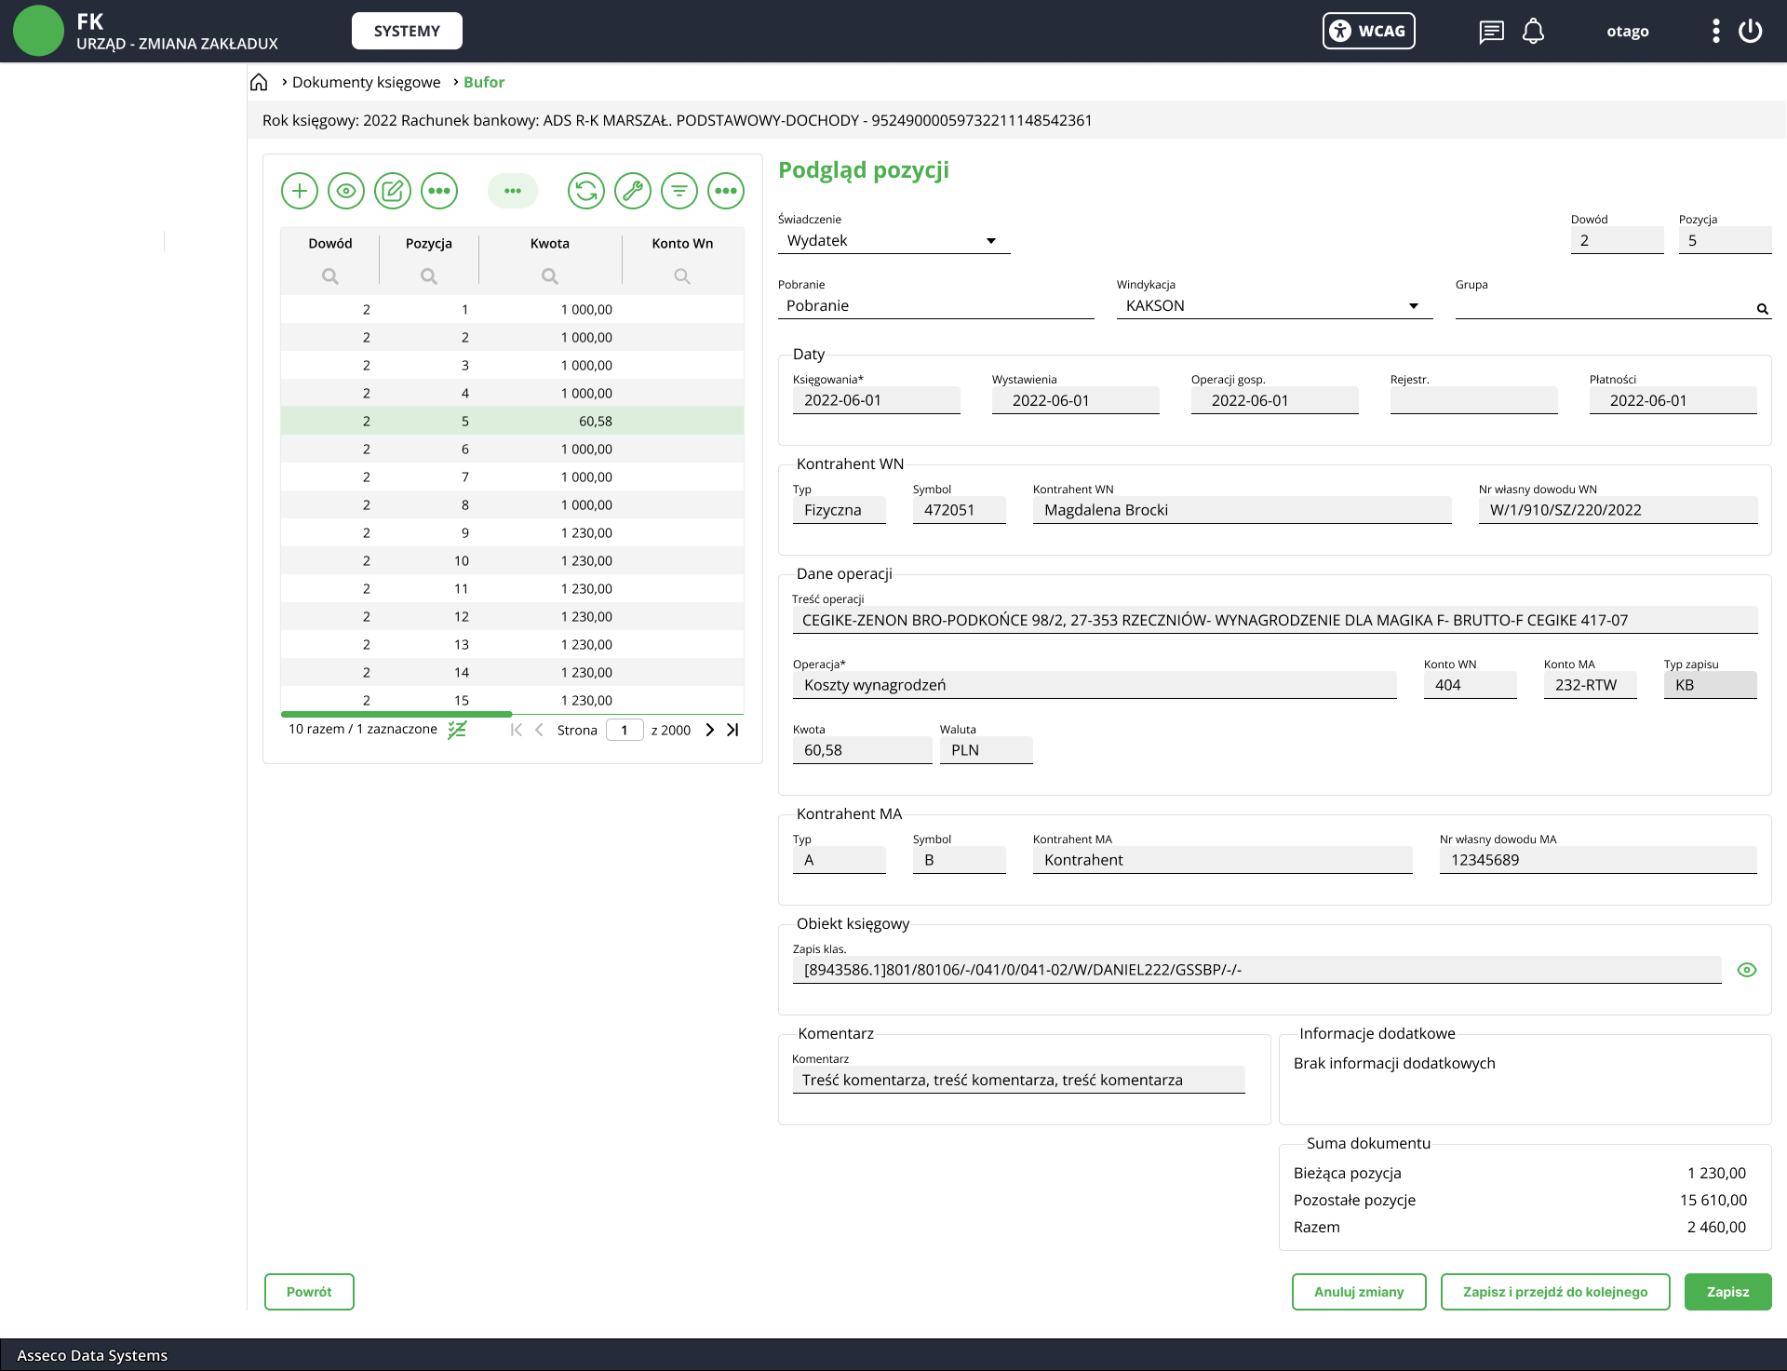Select table row with Pozycja 12
This screenshot has height=1371, width=1787.
pos(512,616)
